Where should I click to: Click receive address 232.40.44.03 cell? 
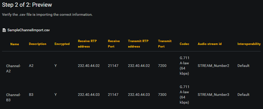coord(89,95)
